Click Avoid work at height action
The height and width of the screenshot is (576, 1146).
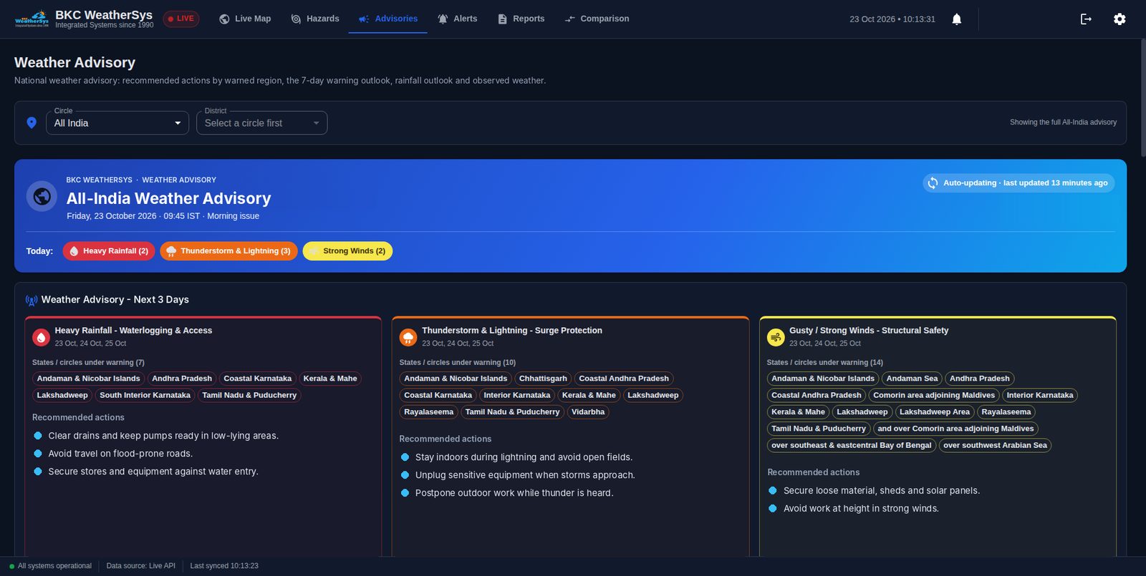pyautogui.click(x=861, y=509)
